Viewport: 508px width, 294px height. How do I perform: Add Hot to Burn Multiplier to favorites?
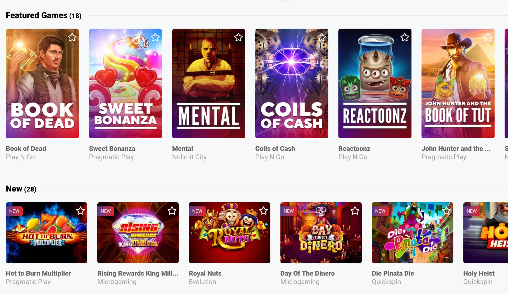pos(81,211)
